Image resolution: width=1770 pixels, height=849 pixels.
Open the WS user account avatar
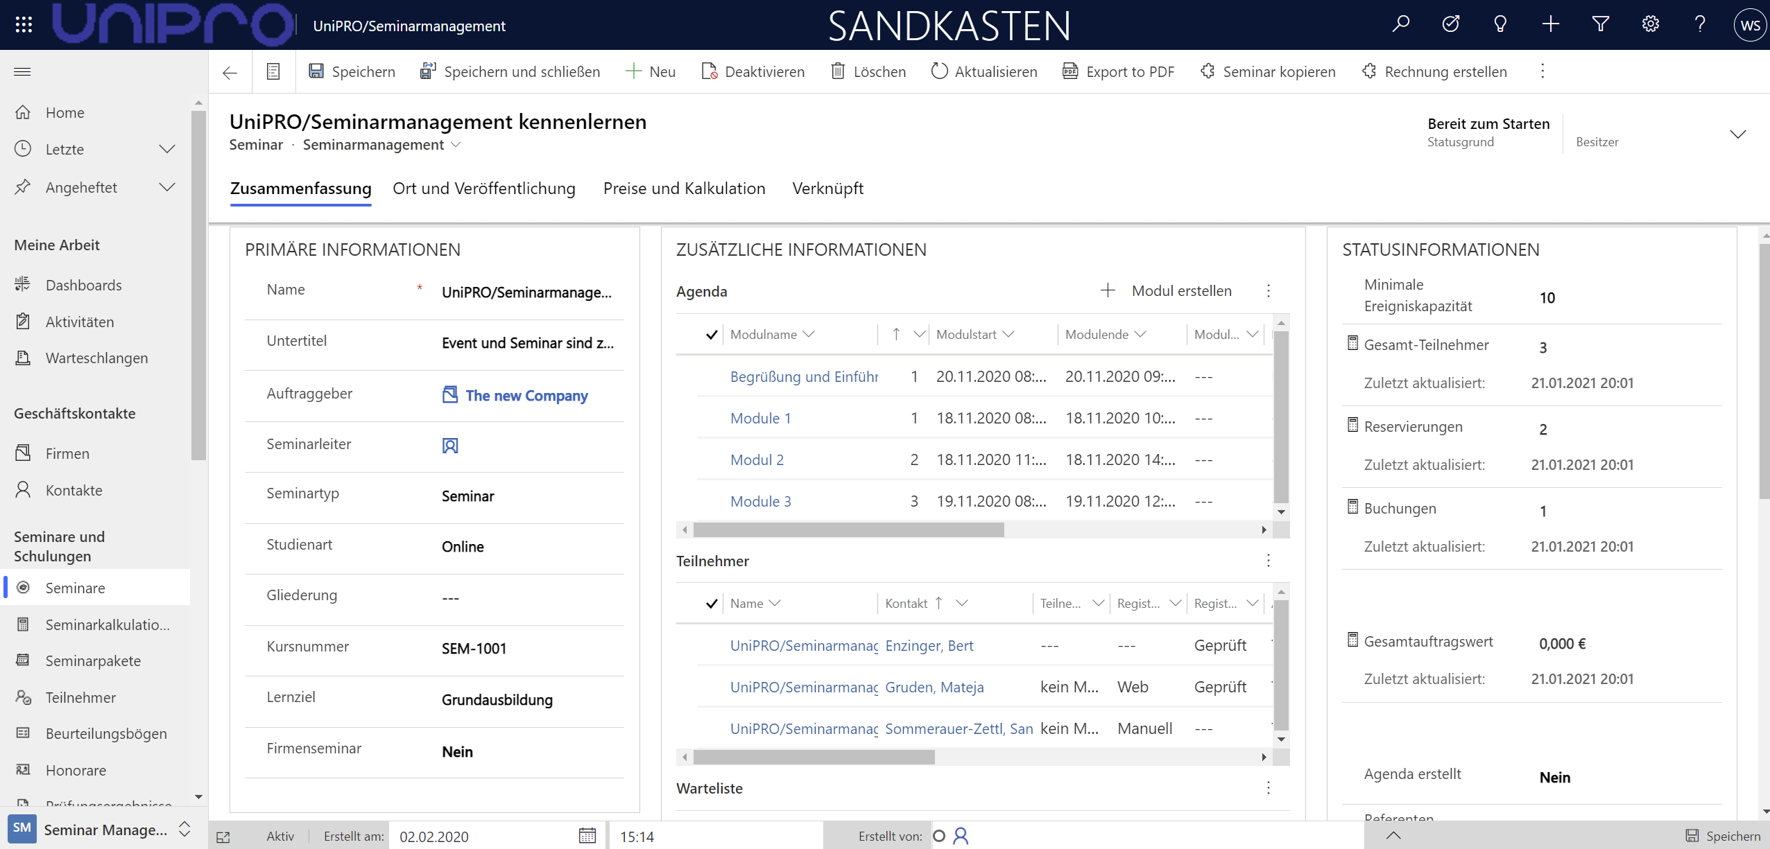coord(1750,26)
